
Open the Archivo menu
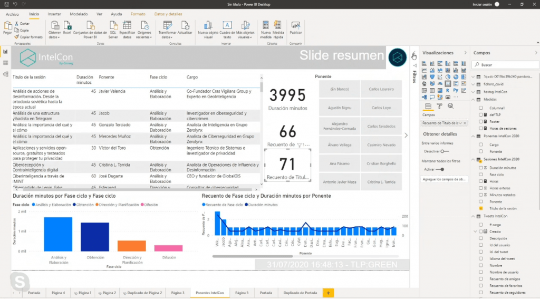pyautogui.click(x=12, y=14)
